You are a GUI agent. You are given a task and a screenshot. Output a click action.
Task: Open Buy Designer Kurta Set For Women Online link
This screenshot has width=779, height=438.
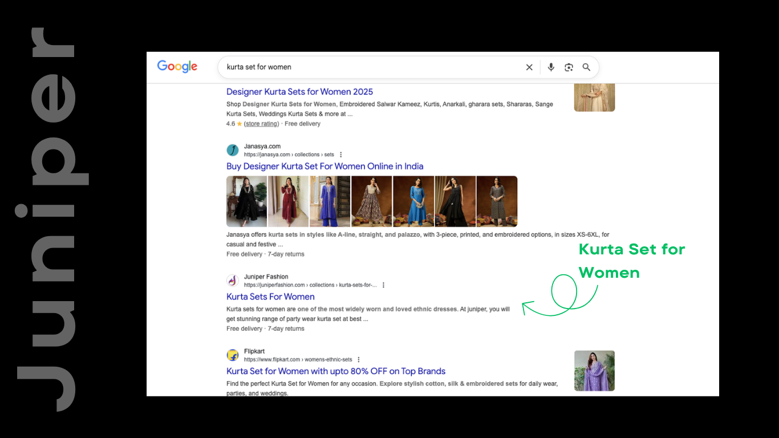[325, 167]
